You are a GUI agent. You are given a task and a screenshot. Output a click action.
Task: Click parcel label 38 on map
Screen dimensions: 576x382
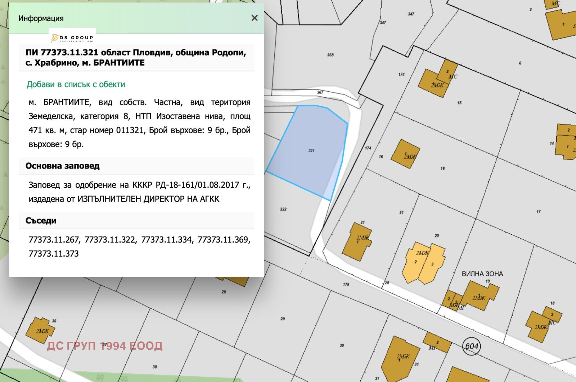coord(155,367)
